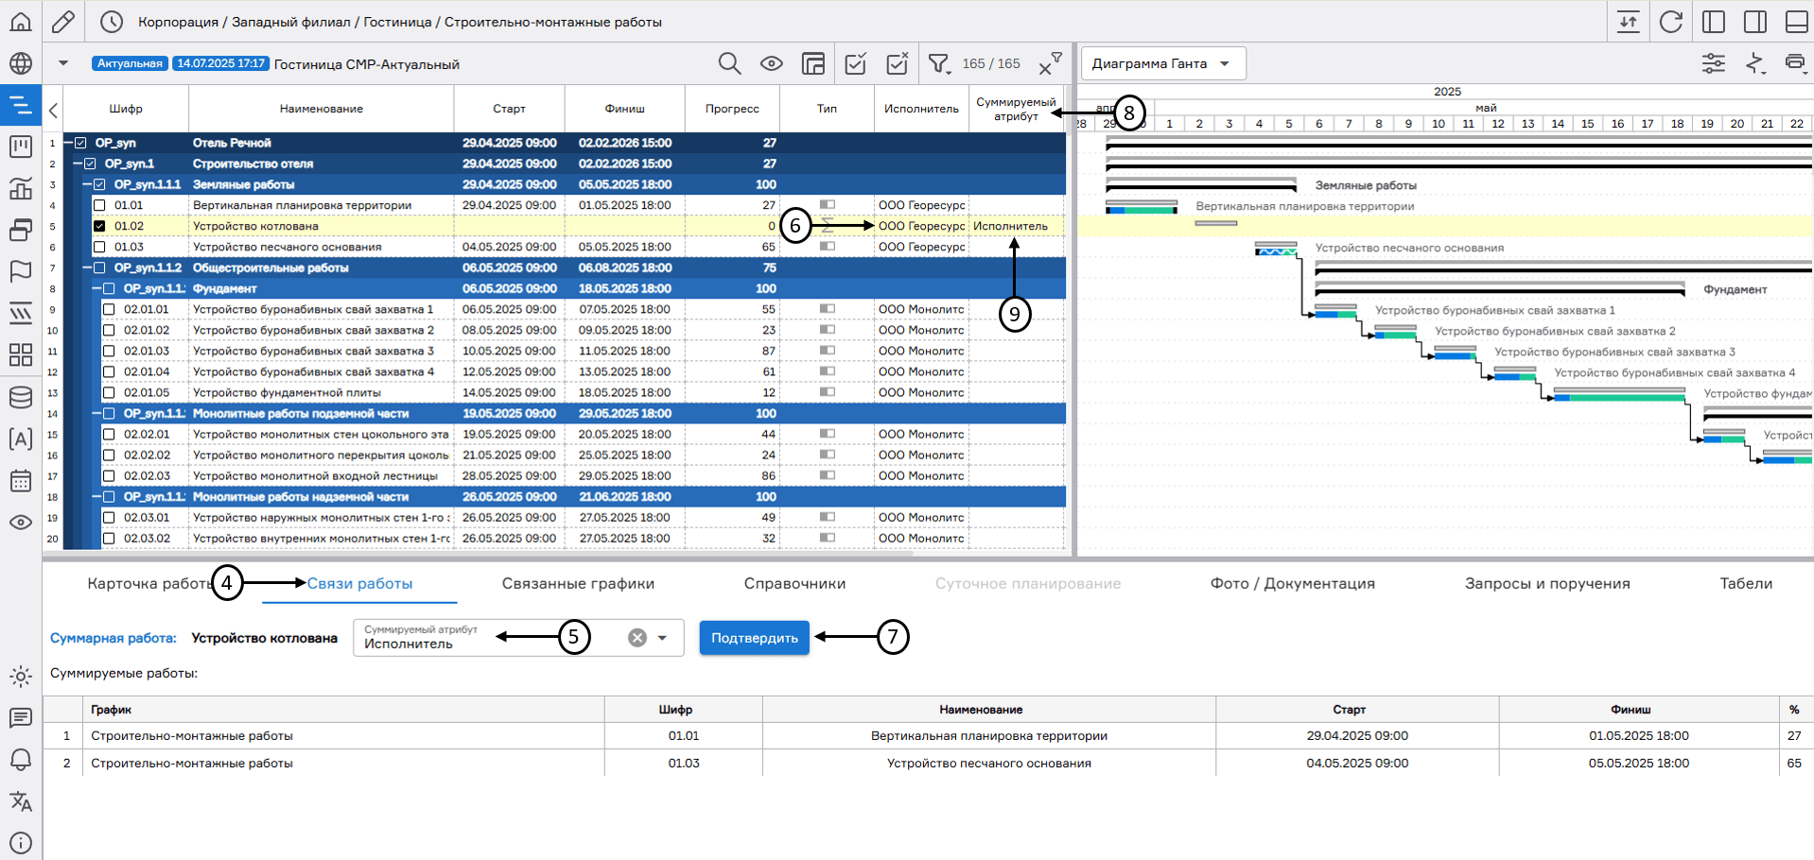Image resolution: width=1814 pixels, height=860 pixels.
Task: Uncheck the checkbox for task 01.02
Action: [99, 226]
